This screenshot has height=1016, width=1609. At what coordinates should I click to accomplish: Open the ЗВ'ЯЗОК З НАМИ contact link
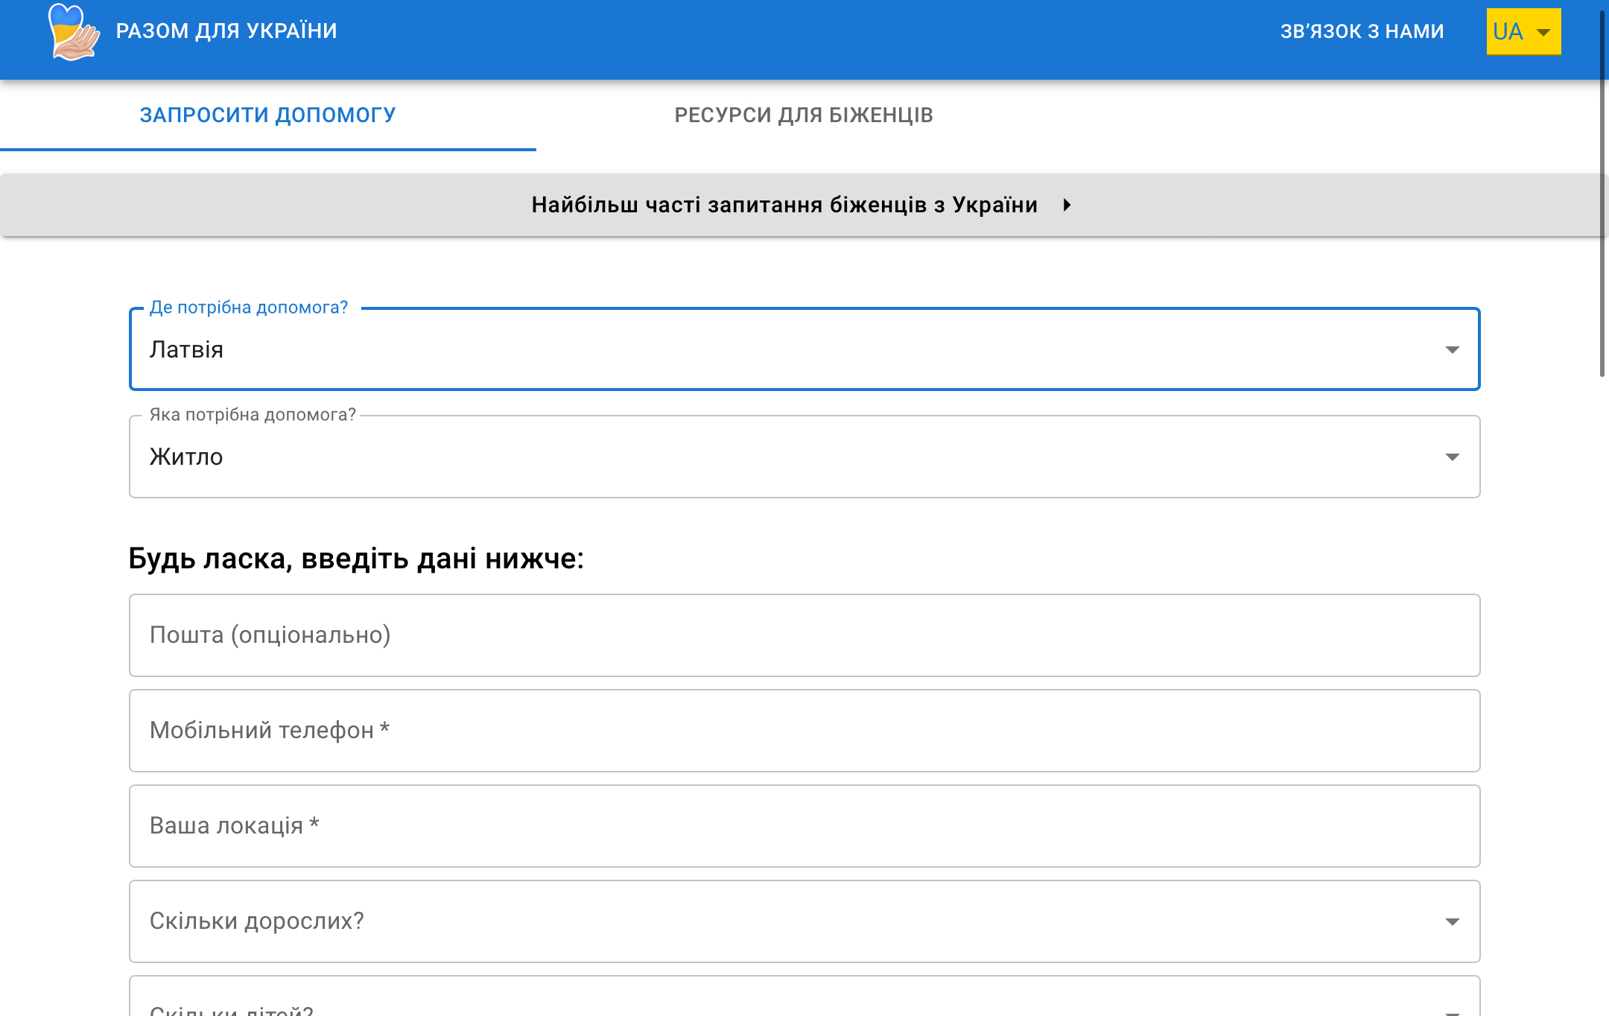point(1362,31)
